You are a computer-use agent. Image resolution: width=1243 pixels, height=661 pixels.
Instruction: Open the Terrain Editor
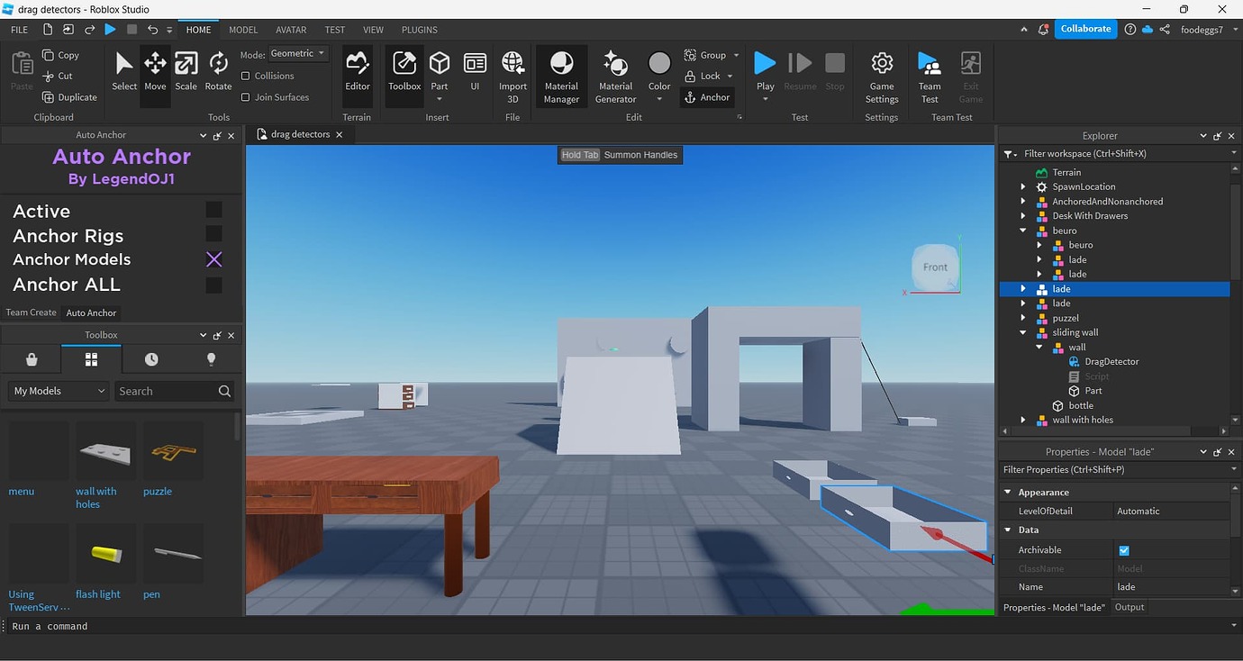coord(358,72)
